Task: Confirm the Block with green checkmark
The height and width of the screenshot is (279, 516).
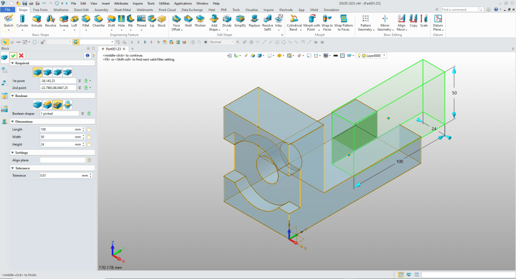Action: tap(14, 55)
